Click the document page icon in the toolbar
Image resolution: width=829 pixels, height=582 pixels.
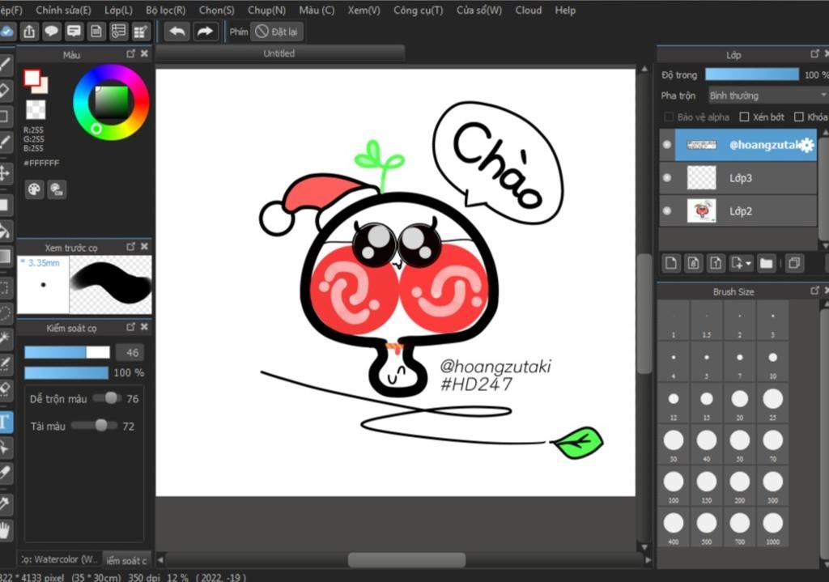click(96, 32)
